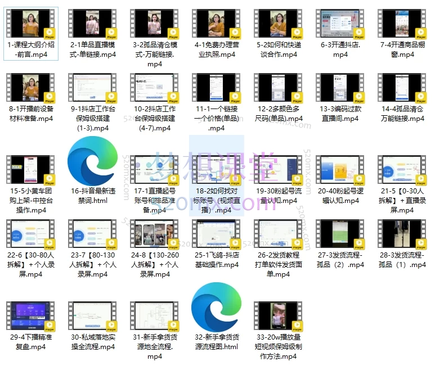Select video icon 27-3发货流程-孤品（2）.mp4
Image resolution: width=435 pixels, height=366 pixels.
pyautogui.click(x=340, y=234)
